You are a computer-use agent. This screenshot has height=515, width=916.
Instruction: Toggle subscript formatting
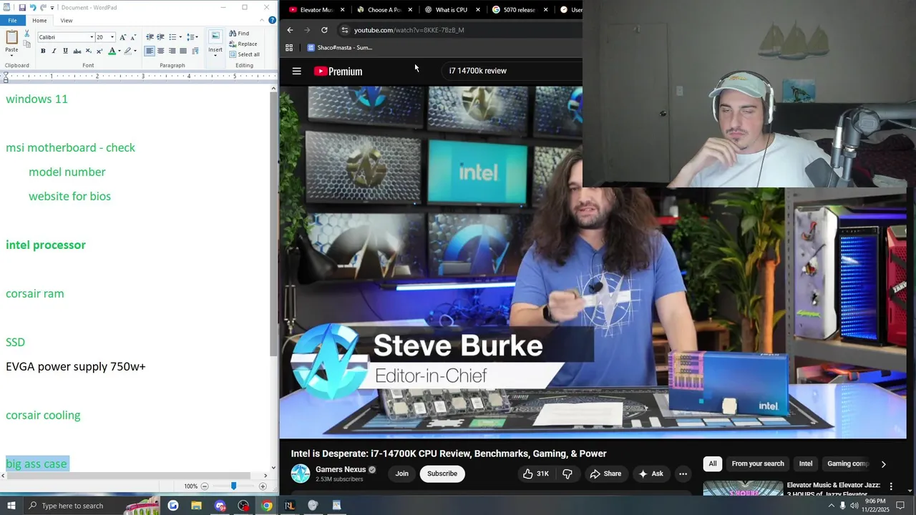pos(88,51)
